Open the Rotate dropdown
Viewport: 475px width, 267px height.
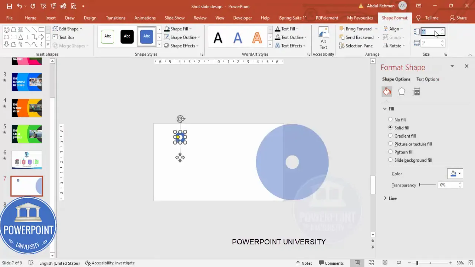coord(394,46)
